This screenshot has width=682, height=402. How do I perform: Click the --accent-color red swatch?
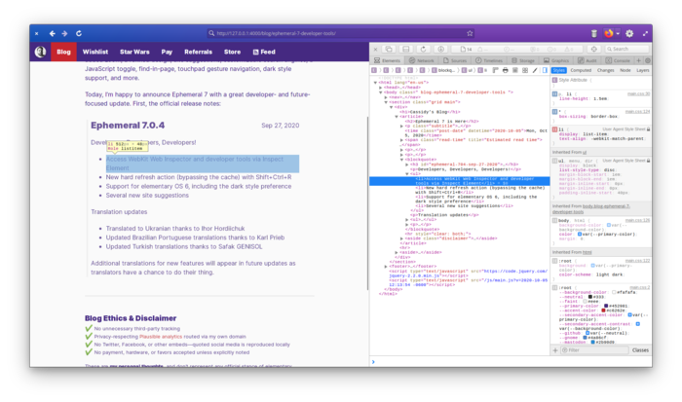(603, 311)
